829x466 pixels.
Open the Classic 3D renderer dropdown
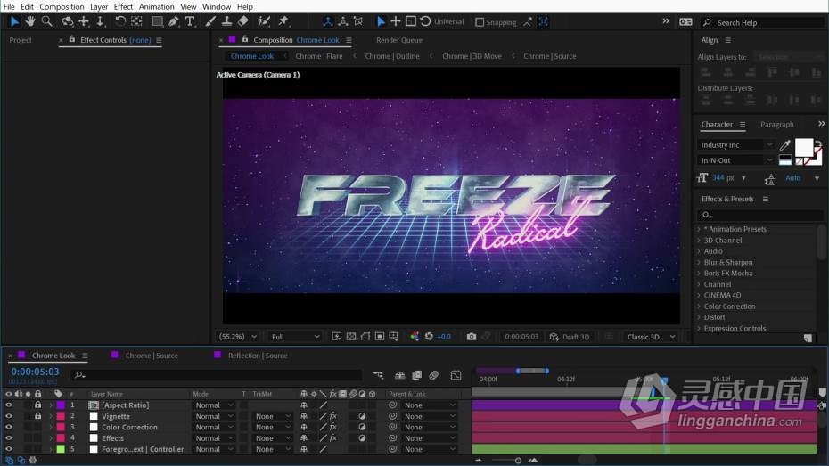coord(651,337)
